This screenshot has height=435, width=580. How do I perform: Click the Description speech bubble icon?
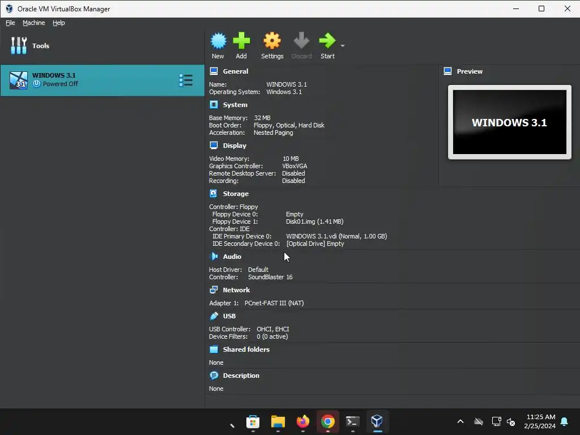214,376
